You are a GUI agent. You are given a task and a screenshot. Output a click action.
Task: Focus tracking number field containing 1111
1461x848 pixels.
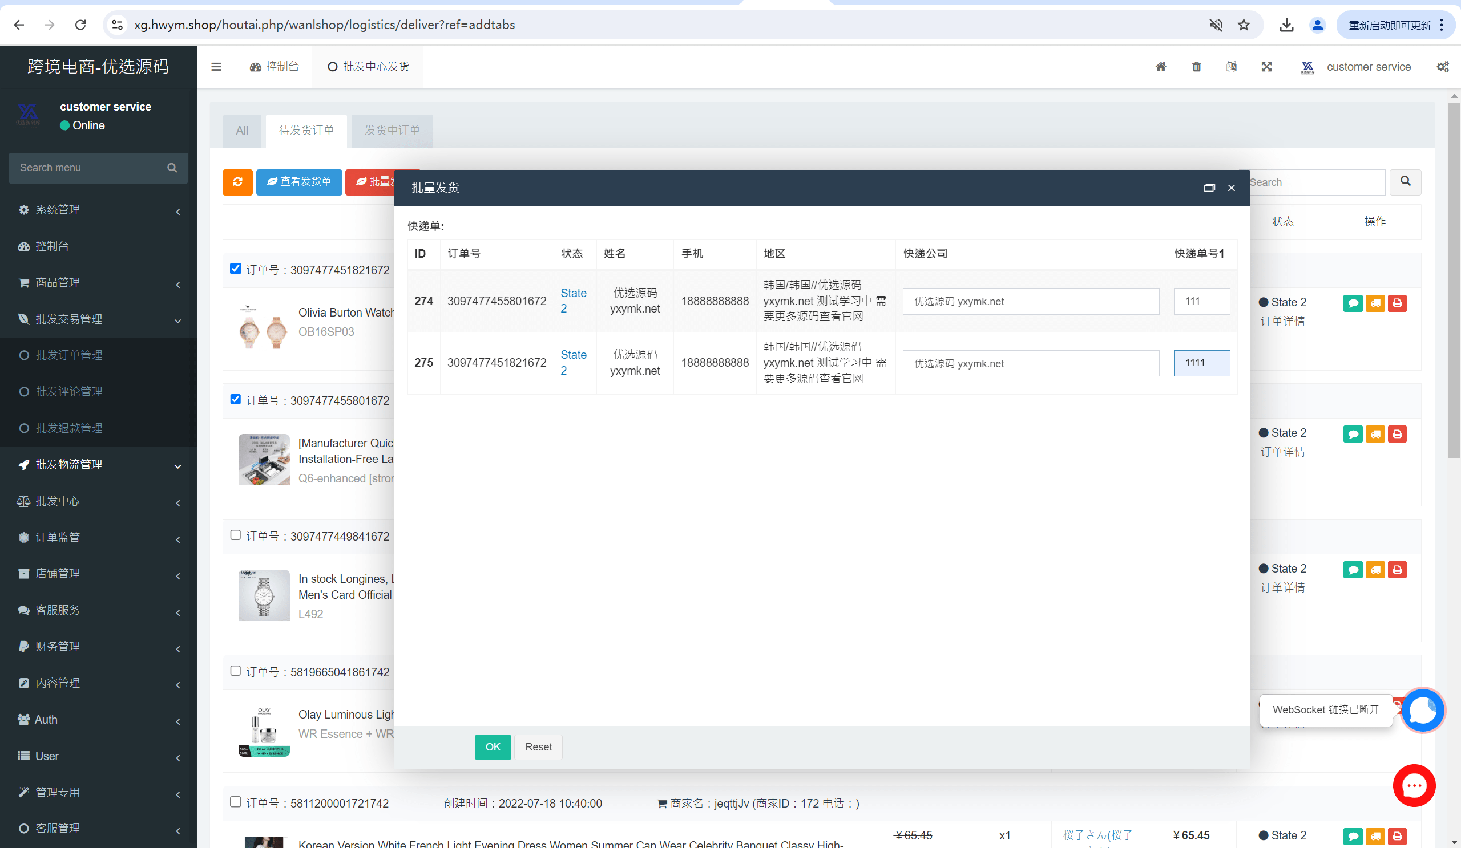1202,363
